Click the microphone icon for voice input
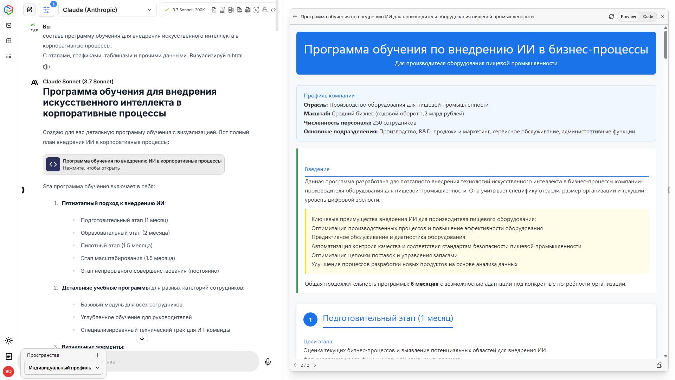 point(268,362)
